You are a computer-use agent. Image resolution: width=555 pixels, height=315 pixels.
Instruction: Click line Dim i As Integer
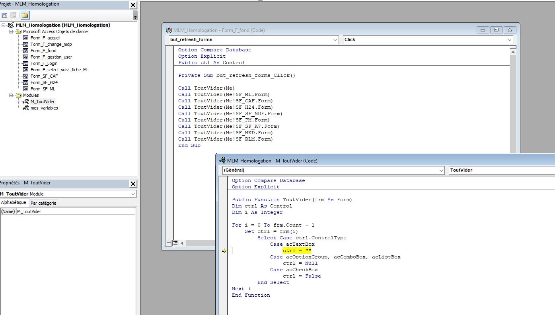point(257,212)
